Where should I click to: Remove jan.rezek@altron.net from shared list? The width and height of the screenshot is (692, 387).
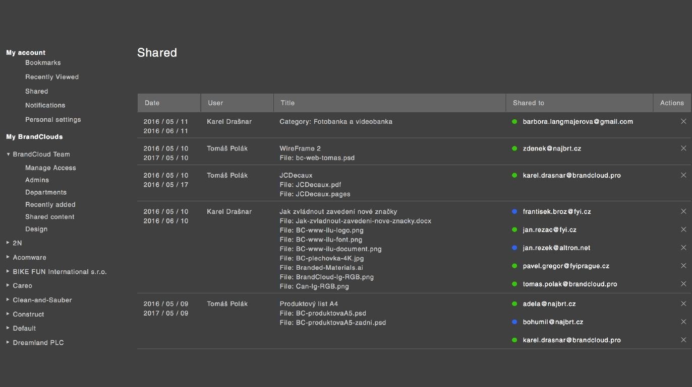click(683, 248)
